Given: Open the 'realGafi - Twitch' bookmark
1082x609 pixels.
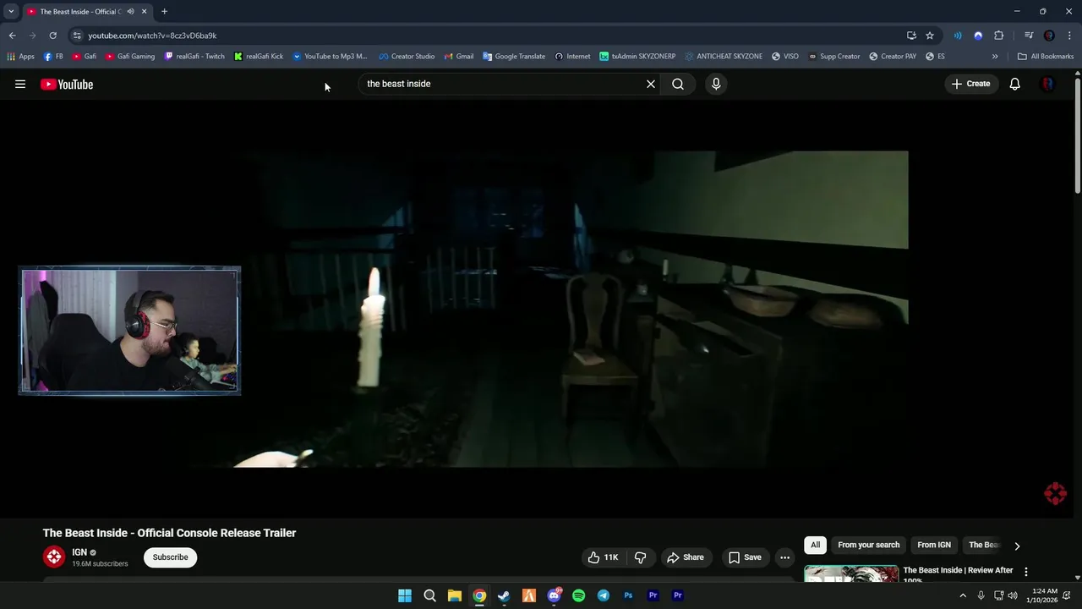Looking at the screenshot, I should (194, 57).
